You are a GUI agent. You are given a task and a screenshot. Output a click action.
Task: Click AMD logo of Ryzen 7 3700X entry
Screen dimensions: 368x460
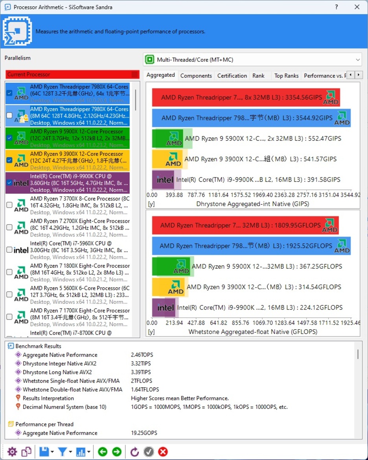tap(21, 205)
